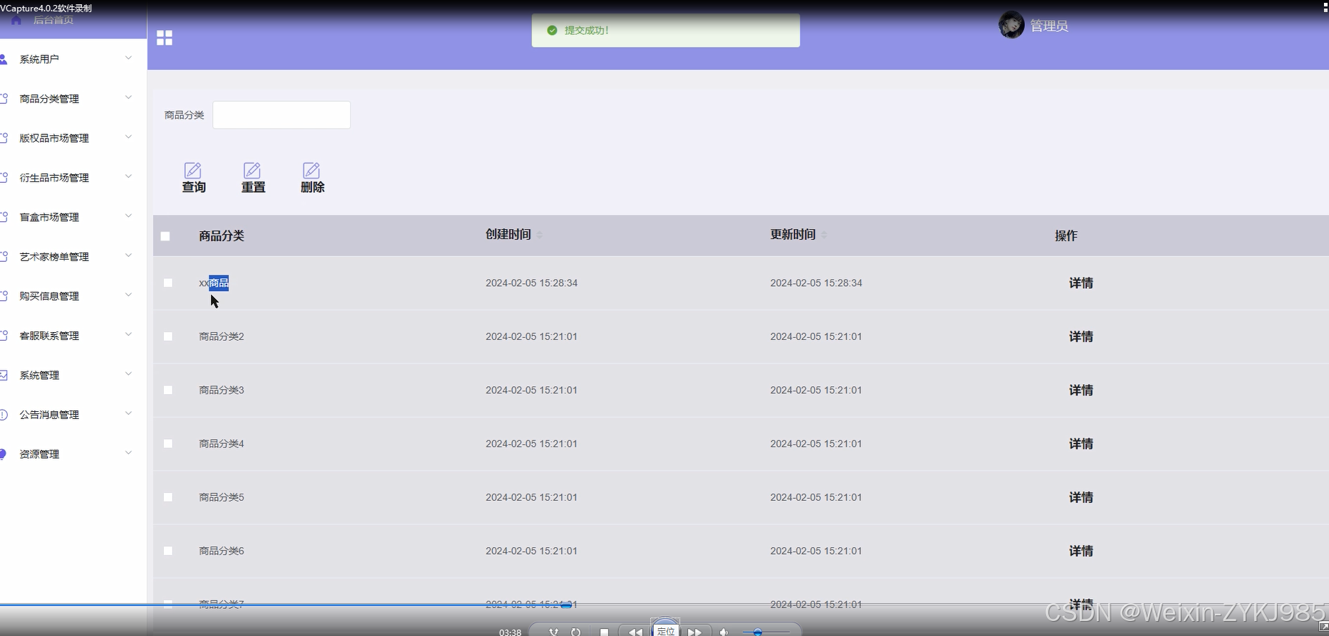Click the 商品分类5 name cell

(x=221, y=497)
